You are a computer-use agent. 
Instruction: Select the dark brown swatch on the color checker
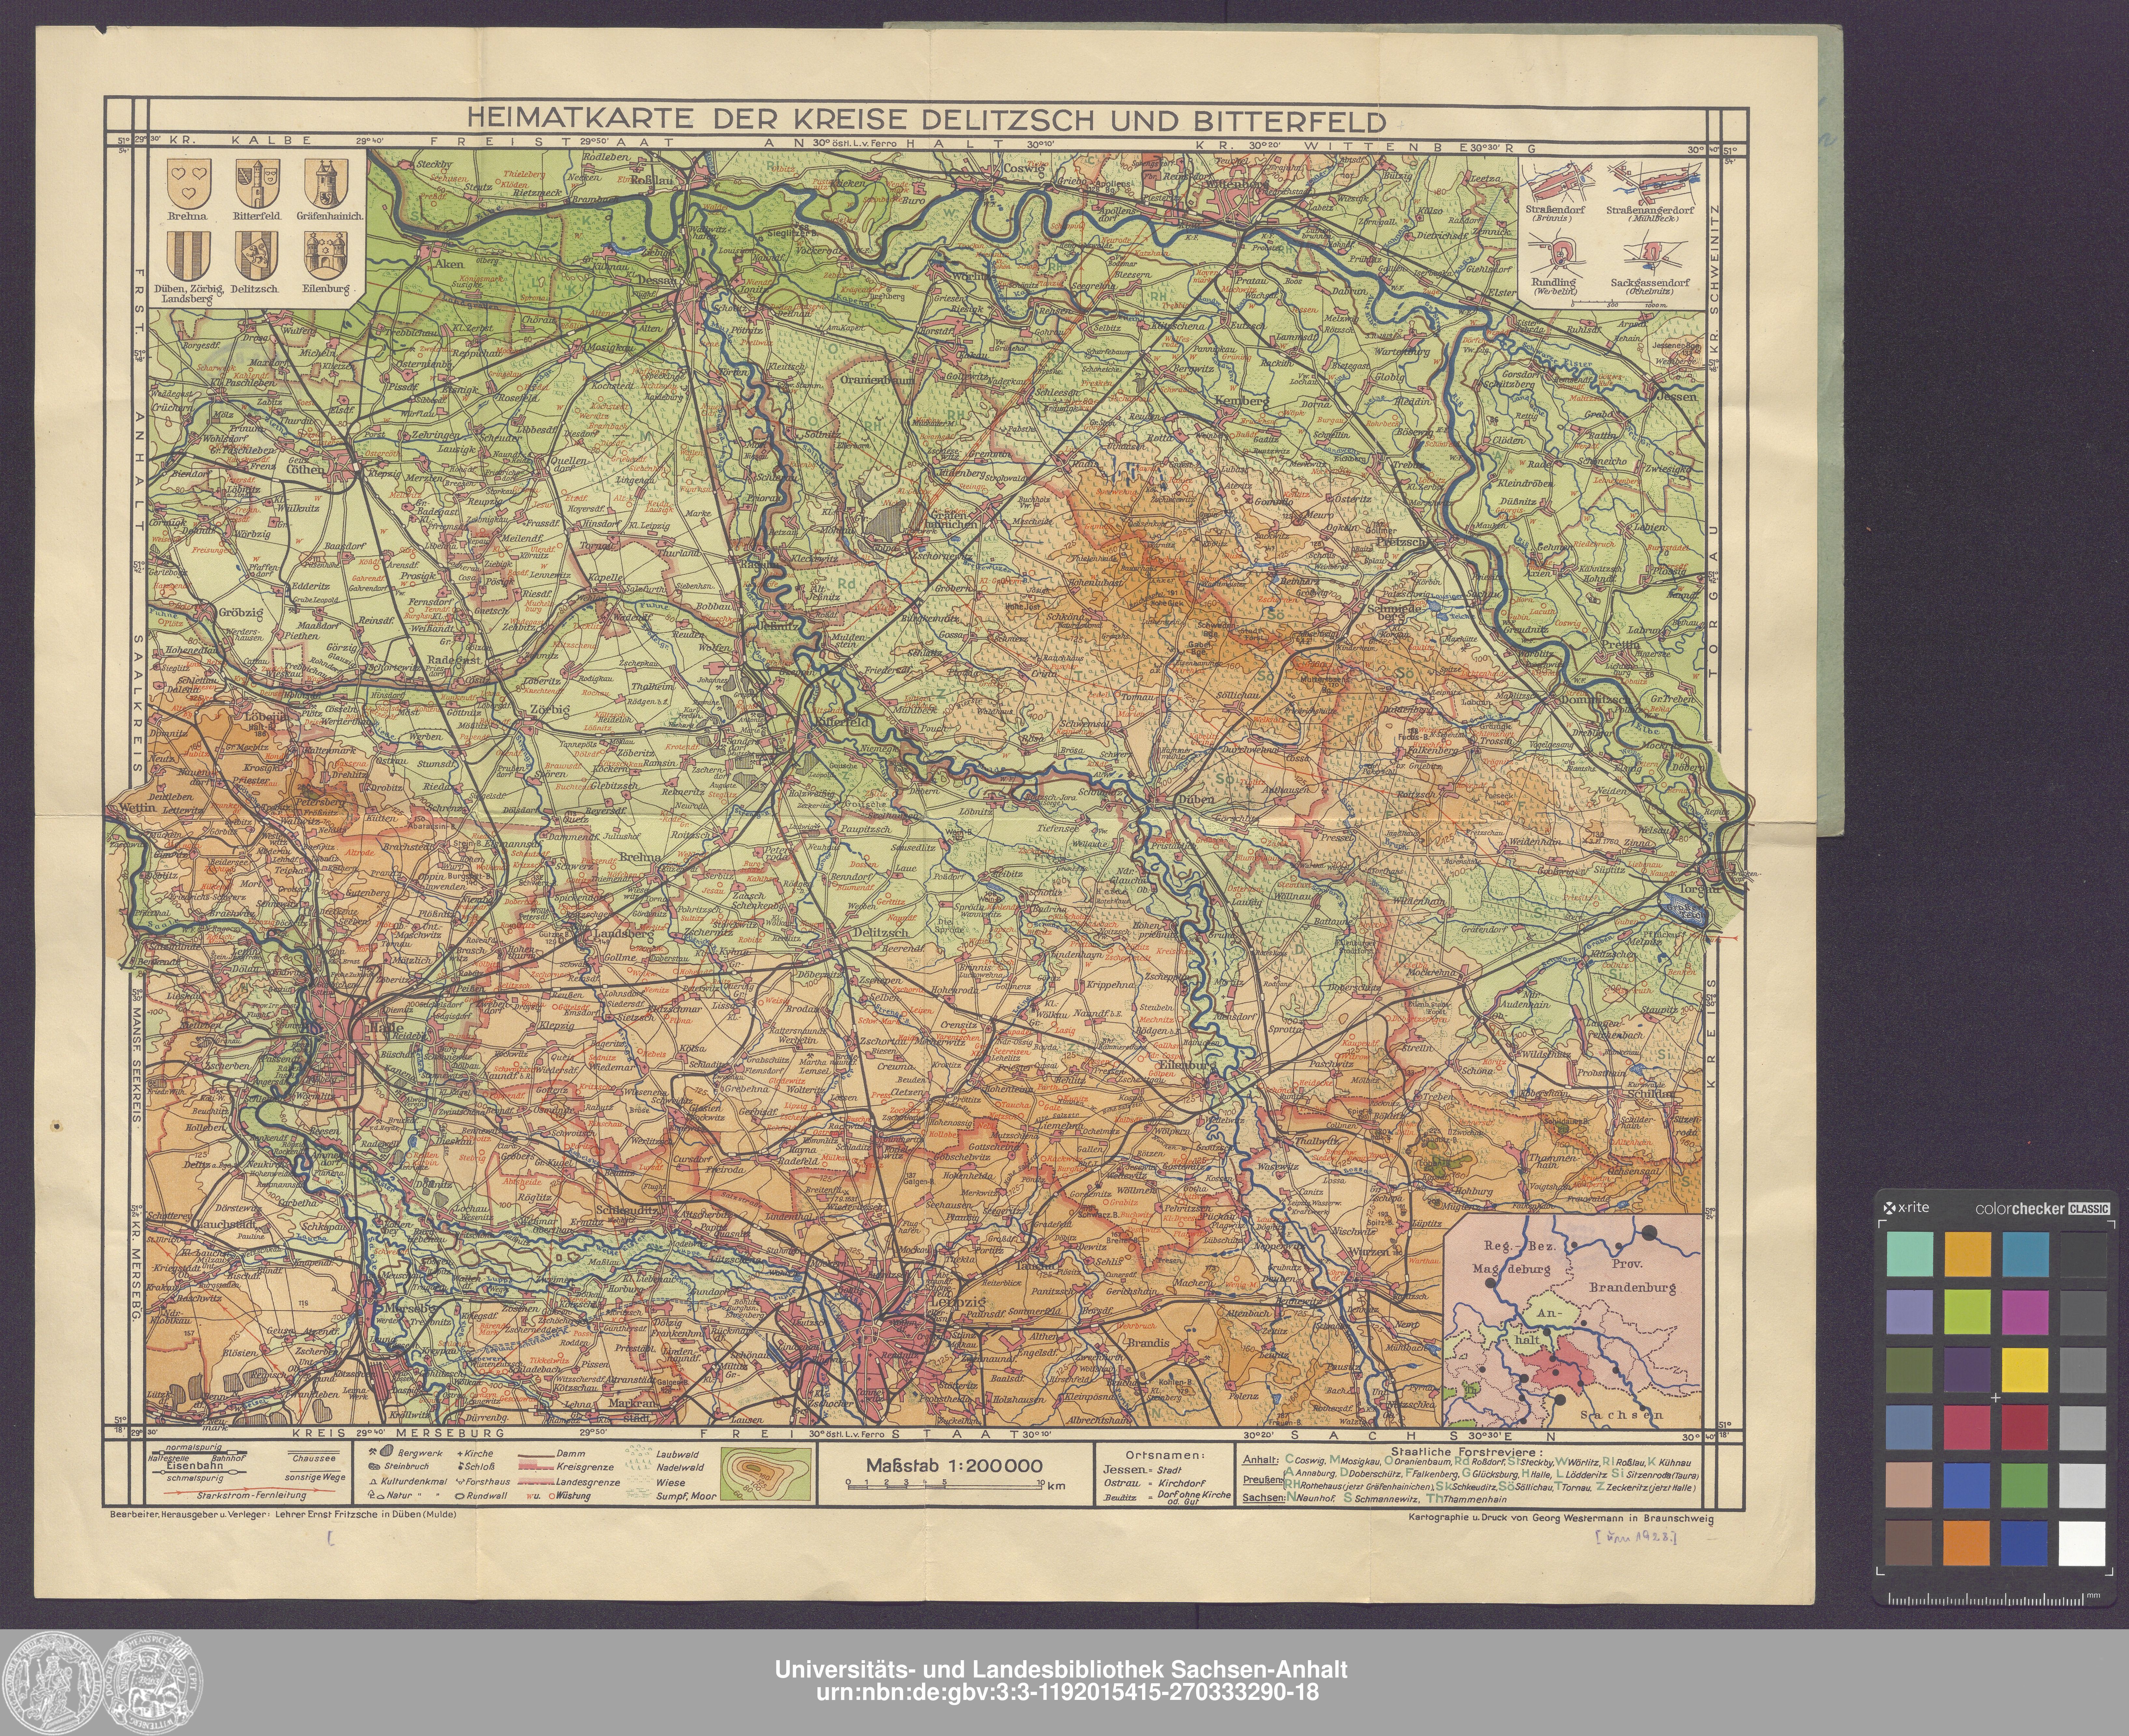(x=1909, y=1543)
